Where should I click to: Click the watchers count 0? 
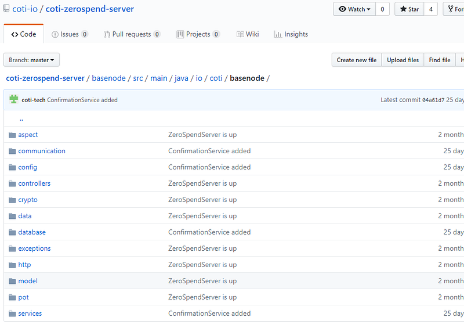pos(382,9)
